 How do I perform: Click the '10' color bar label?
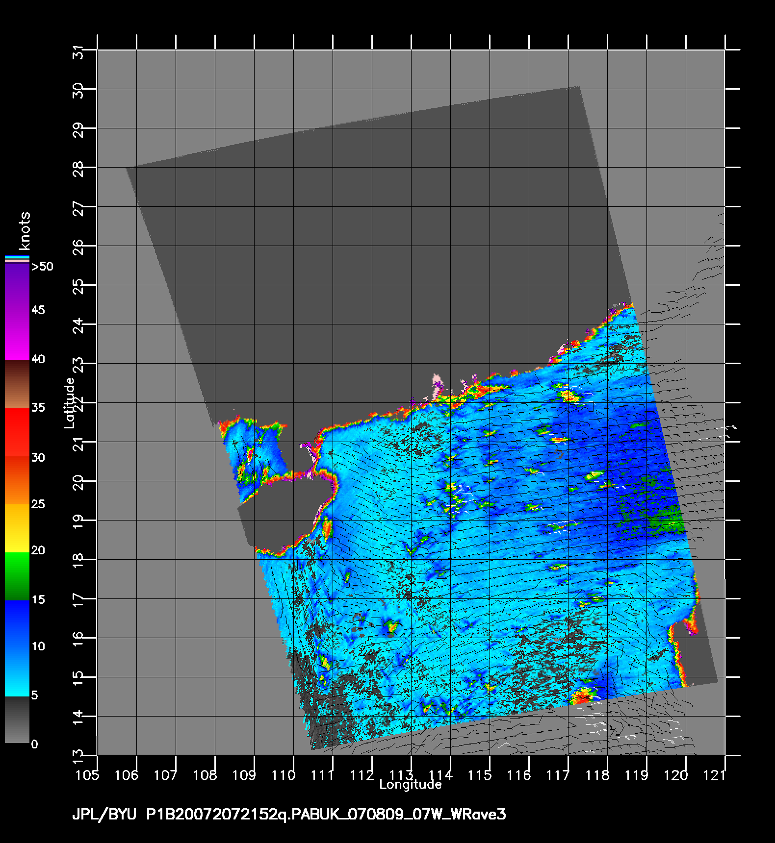pos(38,646)
